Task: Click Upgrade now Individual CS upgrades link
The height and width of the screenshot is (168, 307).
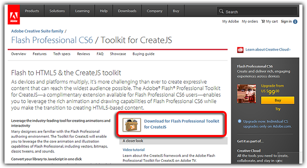Action: (x=267, y=124)
